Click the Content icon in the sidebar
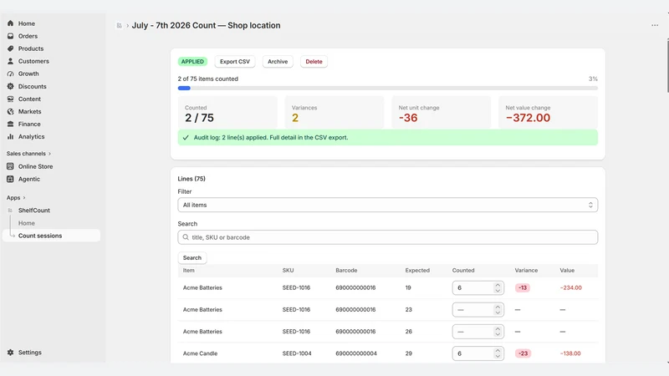This screenshot has width=669, height=376. click(x=10, y=99)
